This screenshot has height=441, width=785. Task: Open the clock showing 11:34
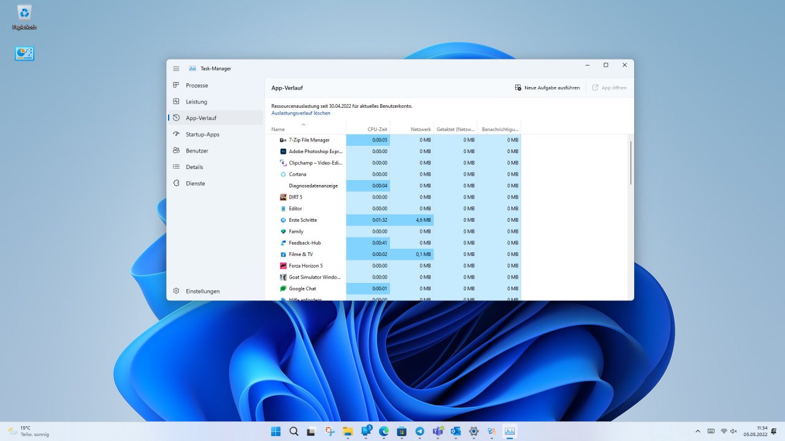[x=756, y=431]
